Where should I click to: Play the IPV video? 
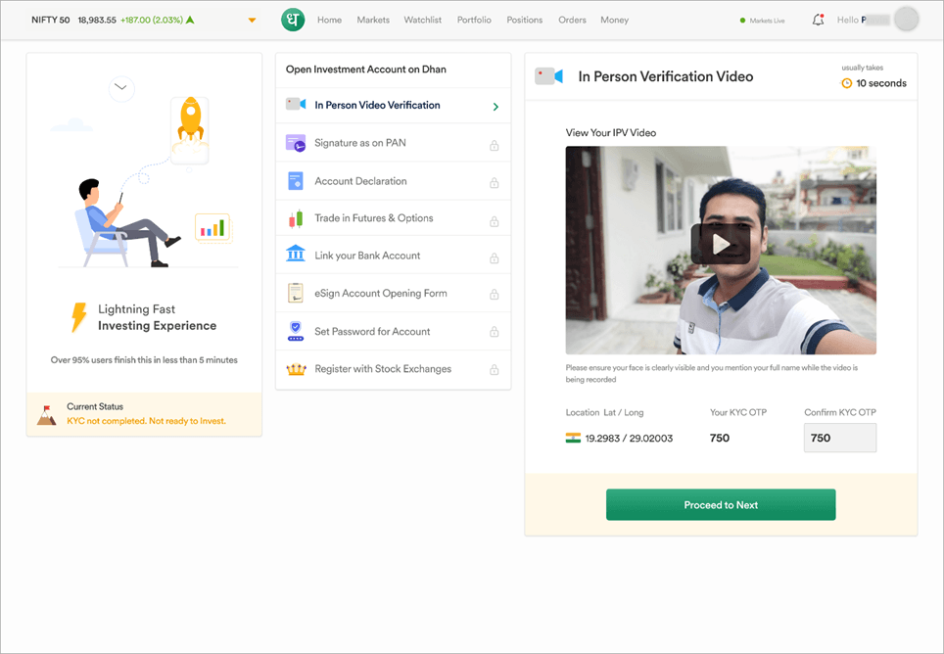[x=720, y=245]
